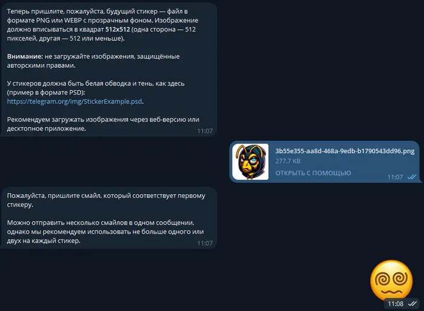Click the bold 512x512 text
The image size is (424, 311).
point(118,29)
